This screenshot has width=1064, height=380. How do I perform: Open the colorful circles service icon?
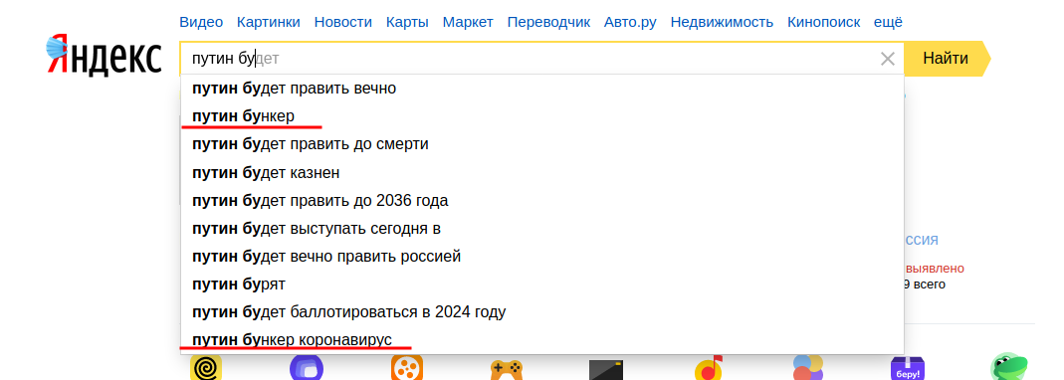point(808,368)
